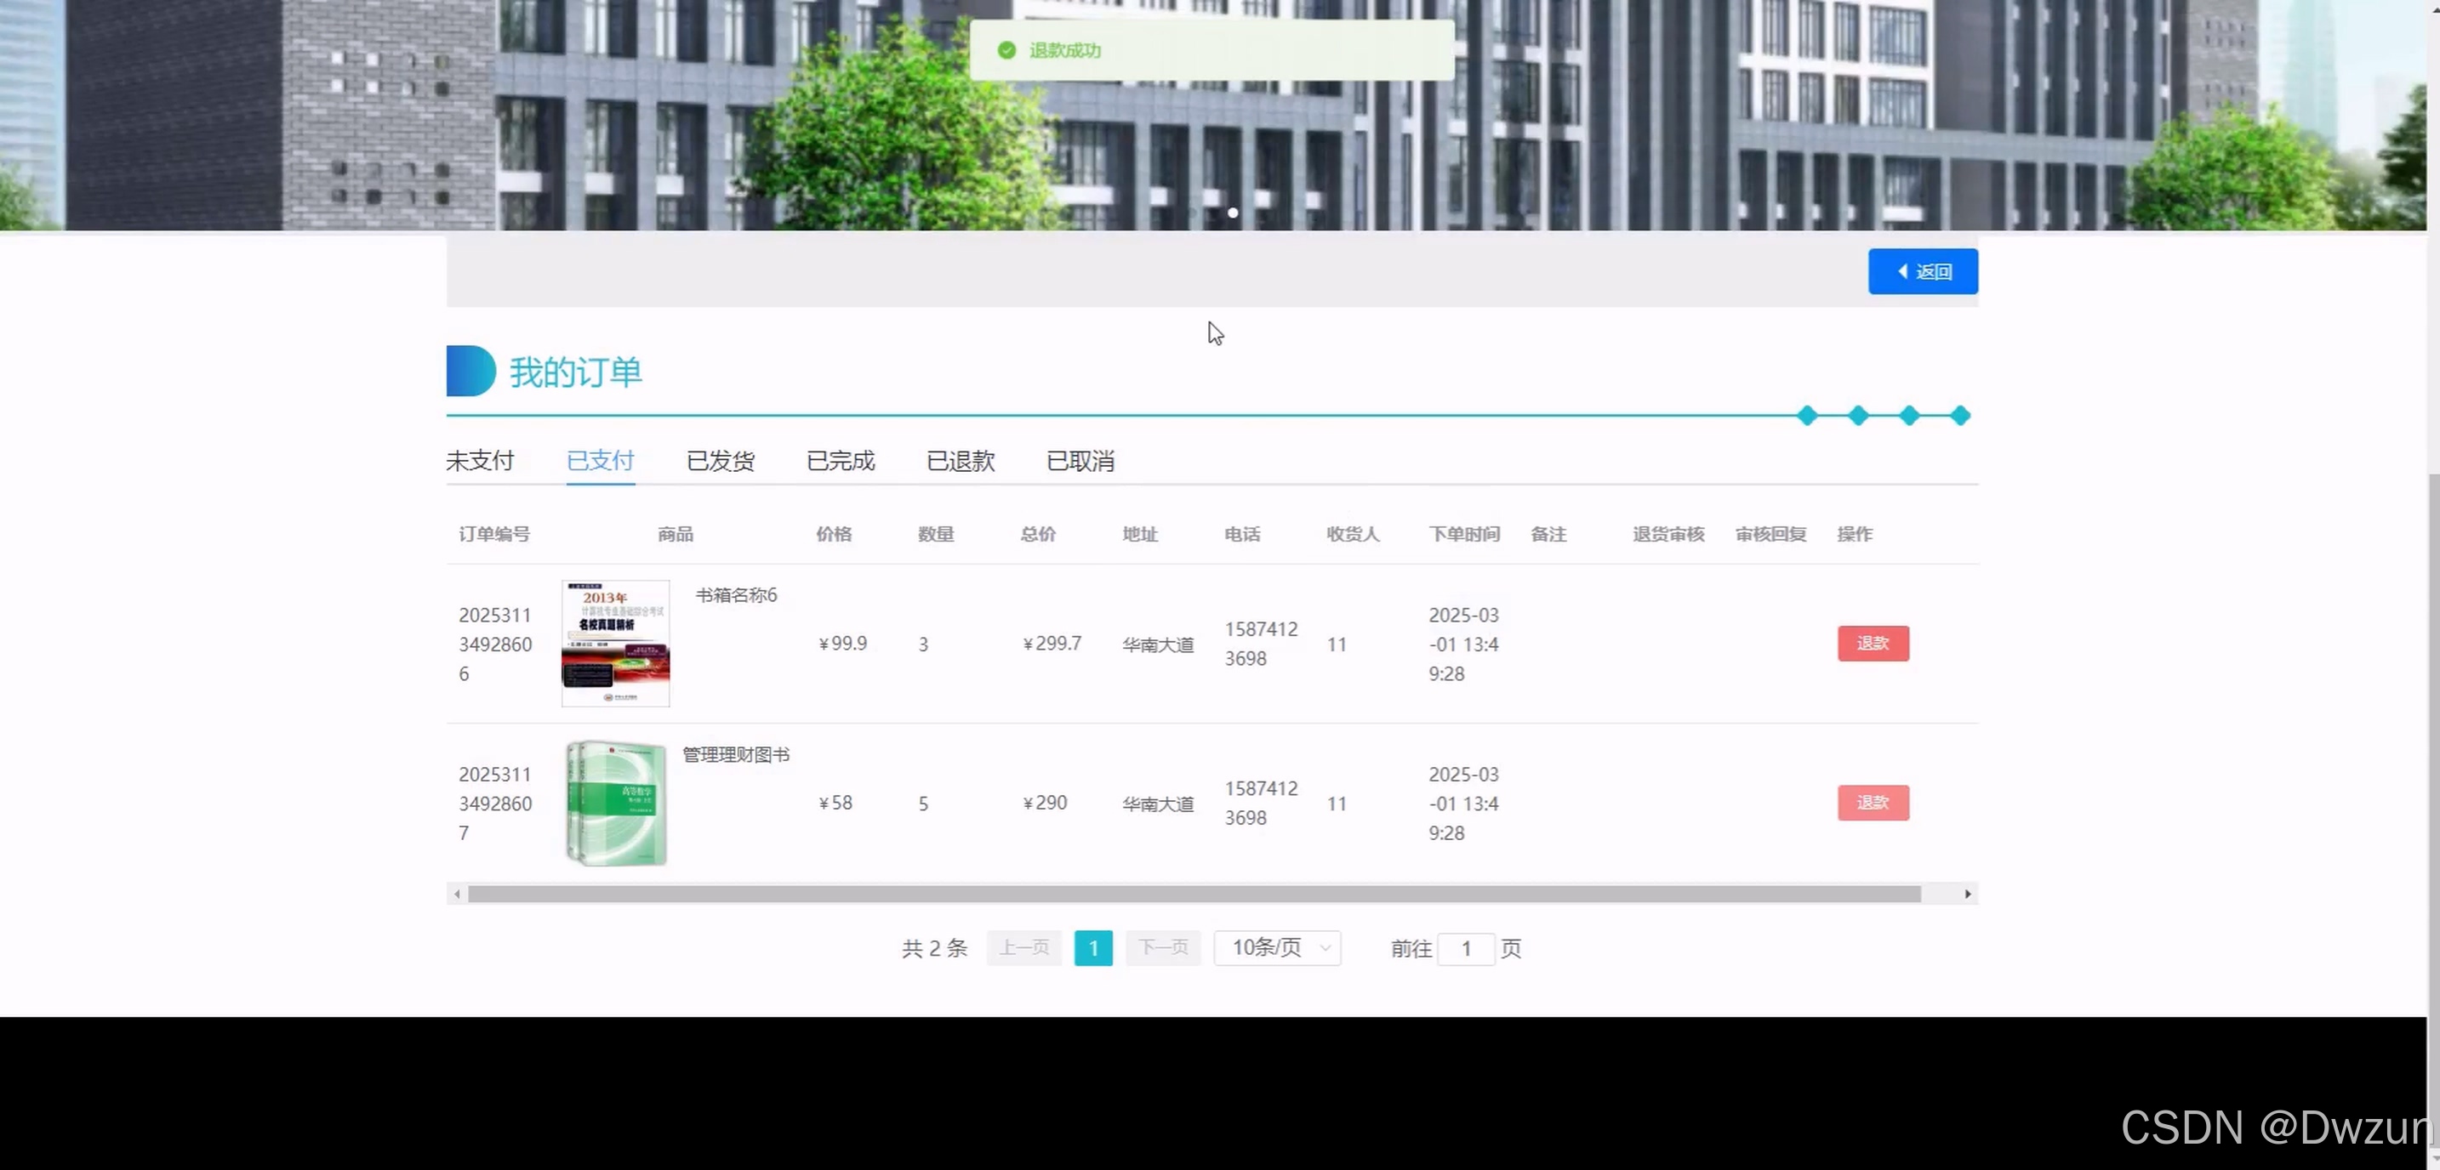Open the 已发货 orders tab
This screenshot has height=1170, width=2440.
720,461
